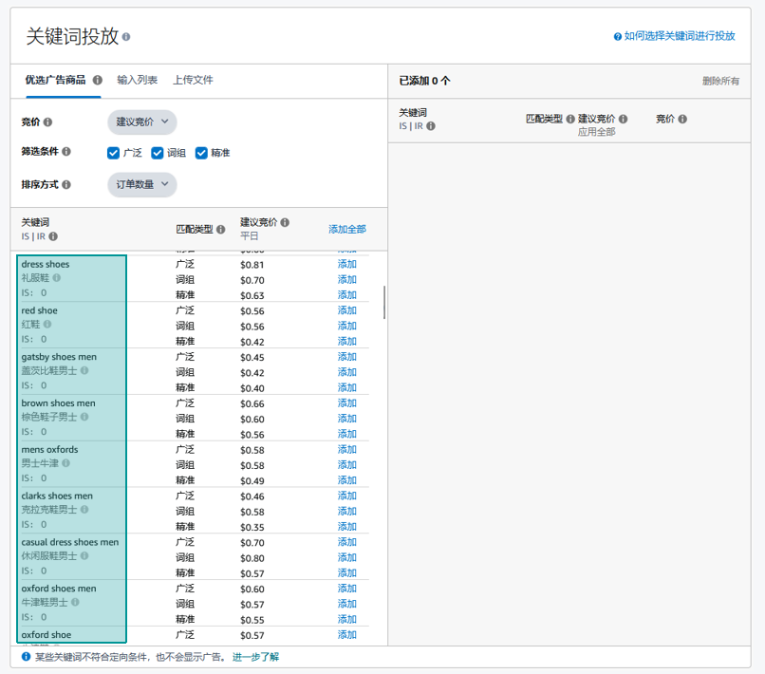765x674 pixels.
Task: Click translation info icon beside 礼服鞋
Action: coord(57,278)
